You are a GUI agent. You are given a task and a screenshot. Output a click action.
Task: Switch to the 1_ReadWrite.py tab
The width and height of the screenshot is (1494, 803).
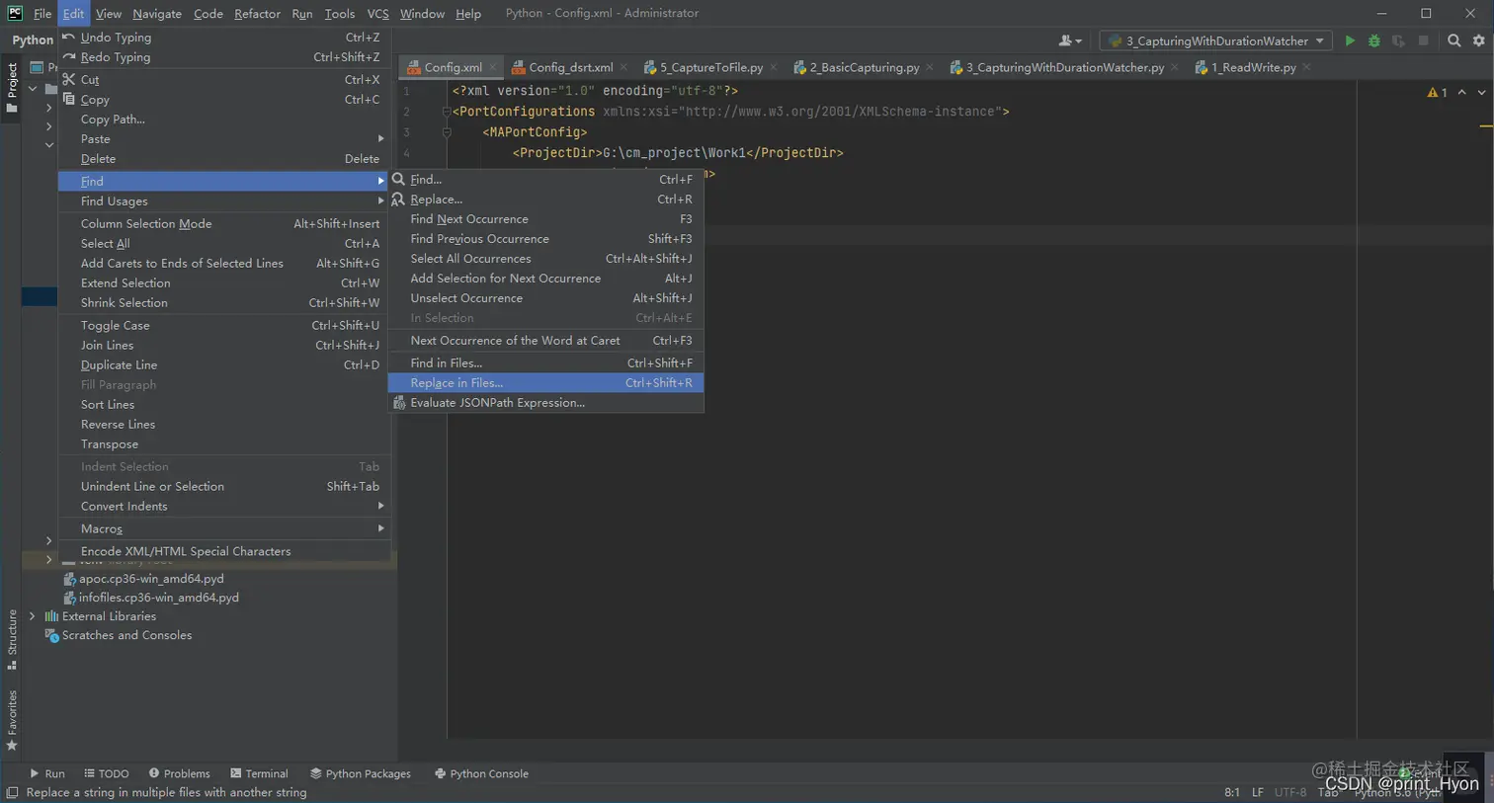tap(1253, 67)
